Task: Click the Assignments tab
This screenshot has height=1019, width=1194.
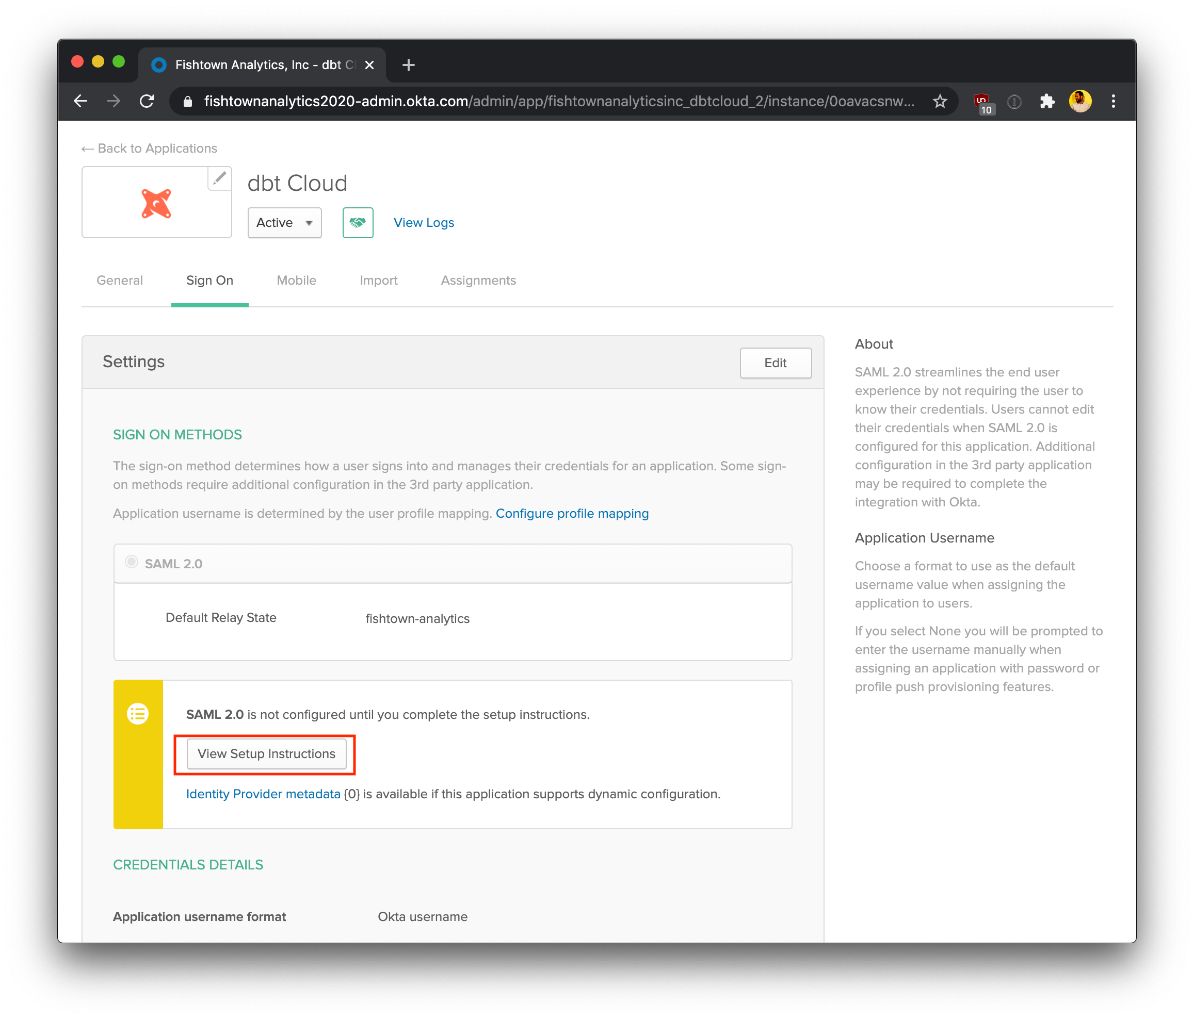Action: pos(478,280)
